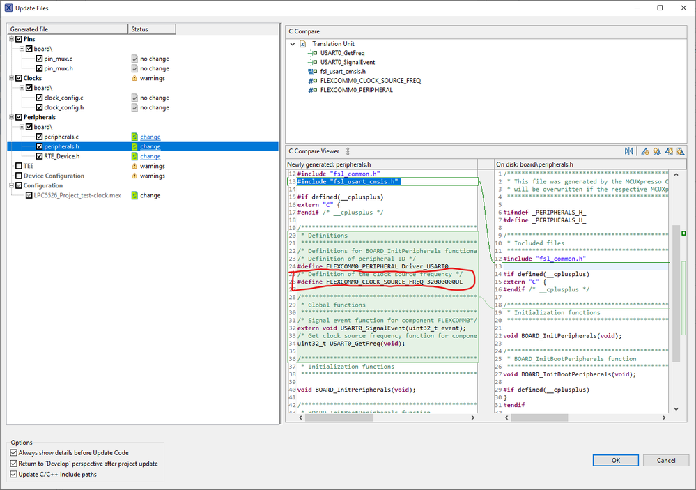Click the USART0_SignalEvent function icon
This screenshot has width=696, height=490.
coord(313,62)
